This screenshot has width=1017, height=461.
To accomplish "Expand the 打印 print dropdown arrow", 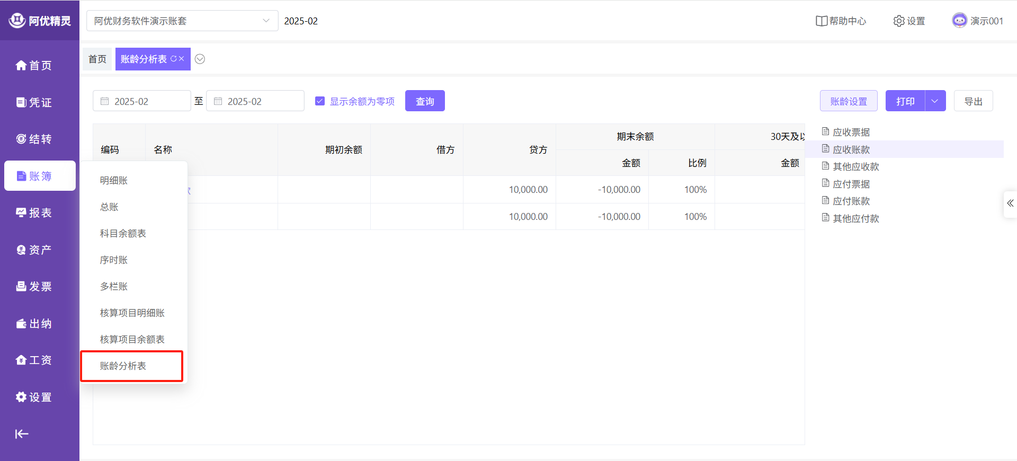I will (935, 101).
